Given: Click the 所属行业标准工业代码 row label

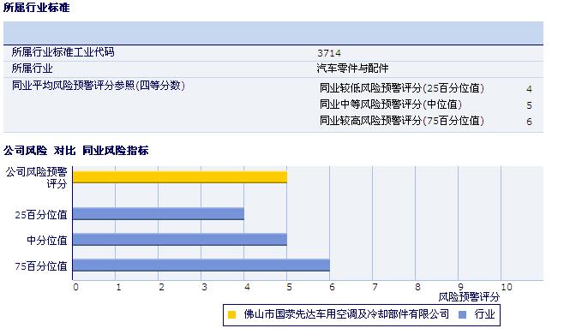Looking at the screenshot, I should (x=63, y=52).
